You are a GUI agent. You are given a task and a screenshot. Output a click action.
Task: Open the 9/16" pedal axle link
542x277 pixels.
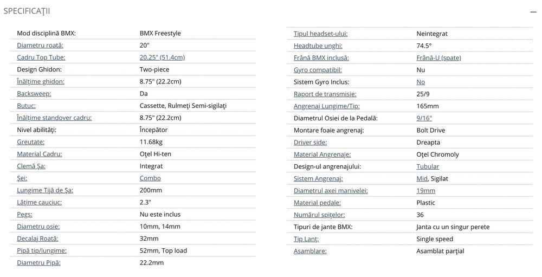click(x=424, y=118)
